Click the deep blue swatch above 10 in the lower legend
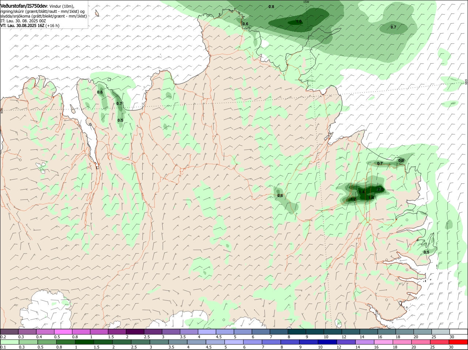 click(328, 342)
